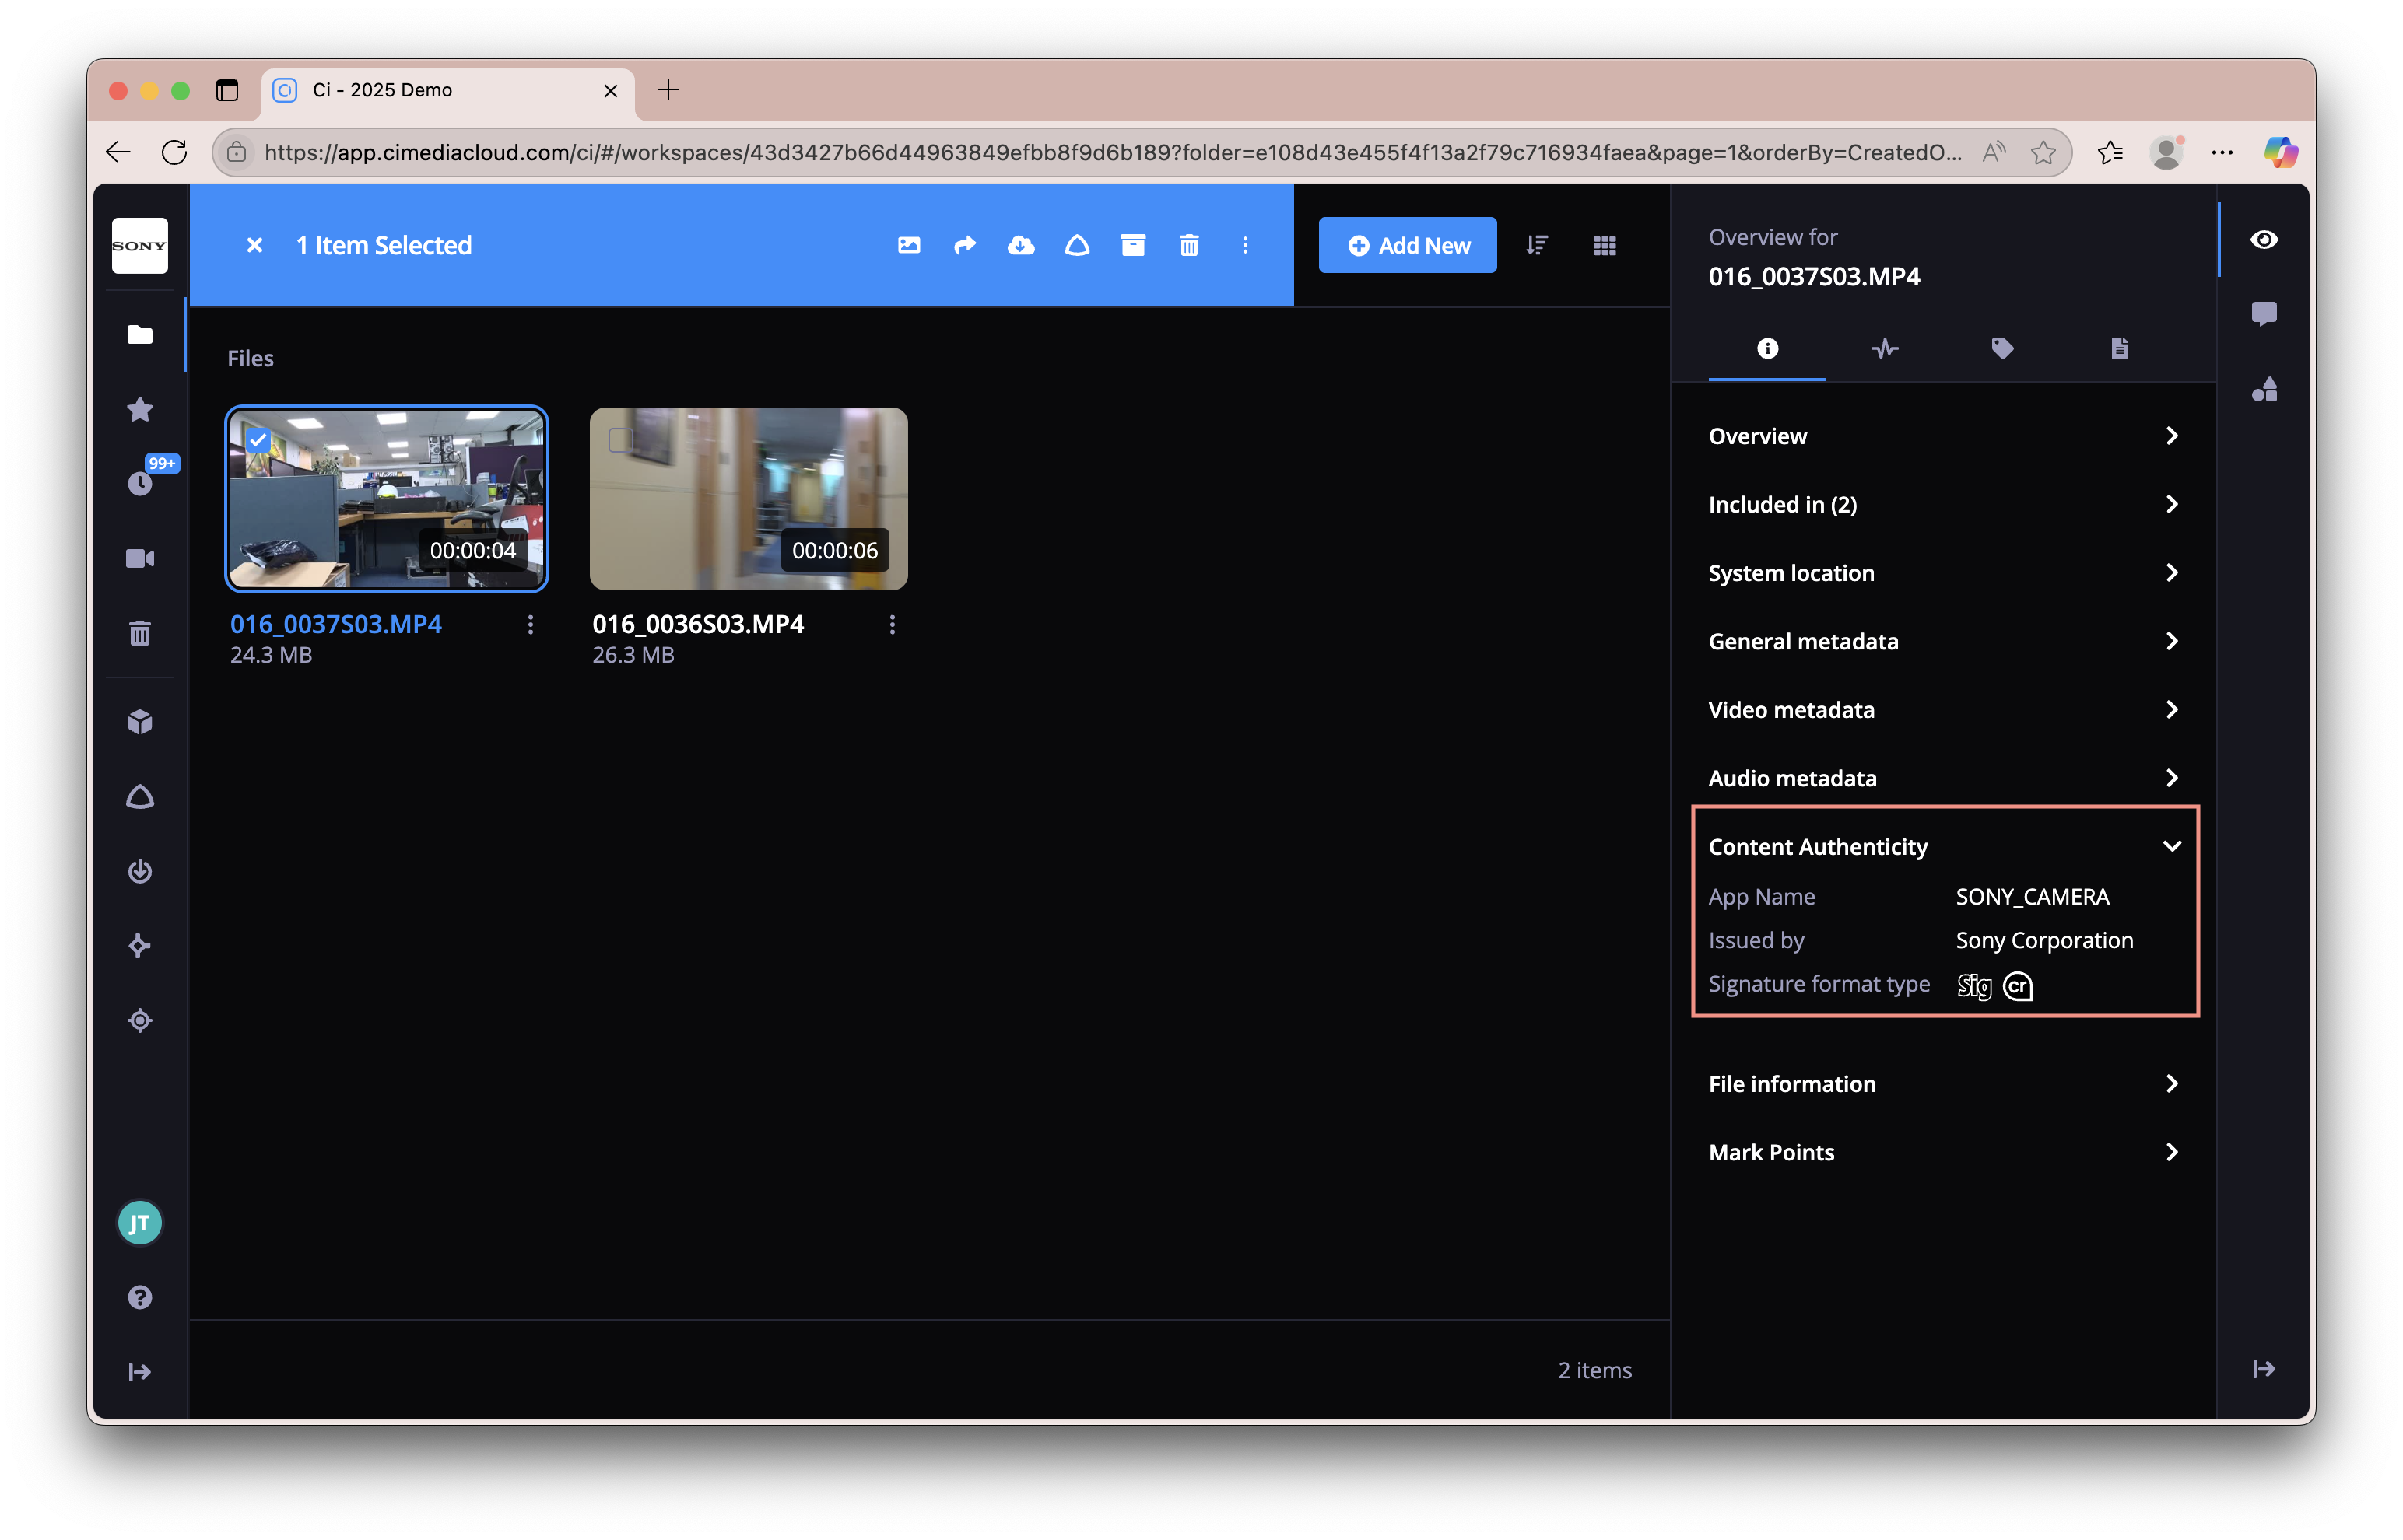The width and height of the screenshot is (2403, 1540).
Task: Open the JT user avatar
Action: [x=140, y=1223]
